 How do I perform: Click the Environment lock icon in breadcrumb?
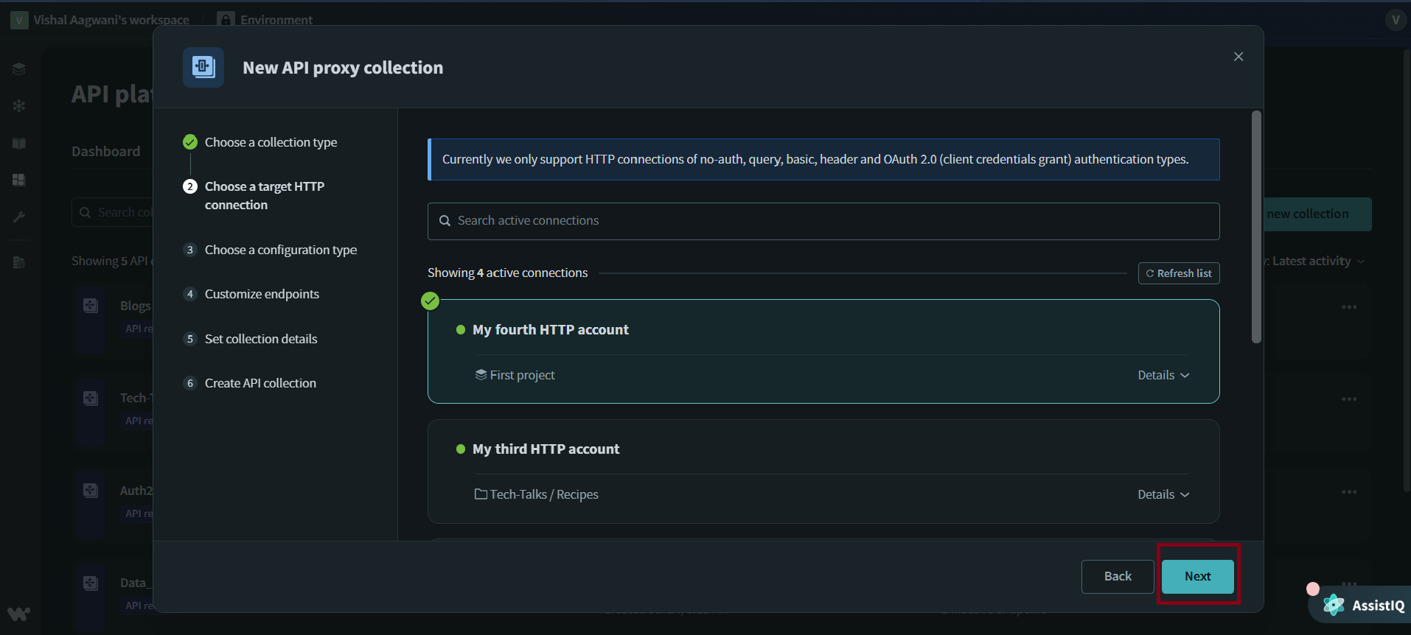[226, 20]
